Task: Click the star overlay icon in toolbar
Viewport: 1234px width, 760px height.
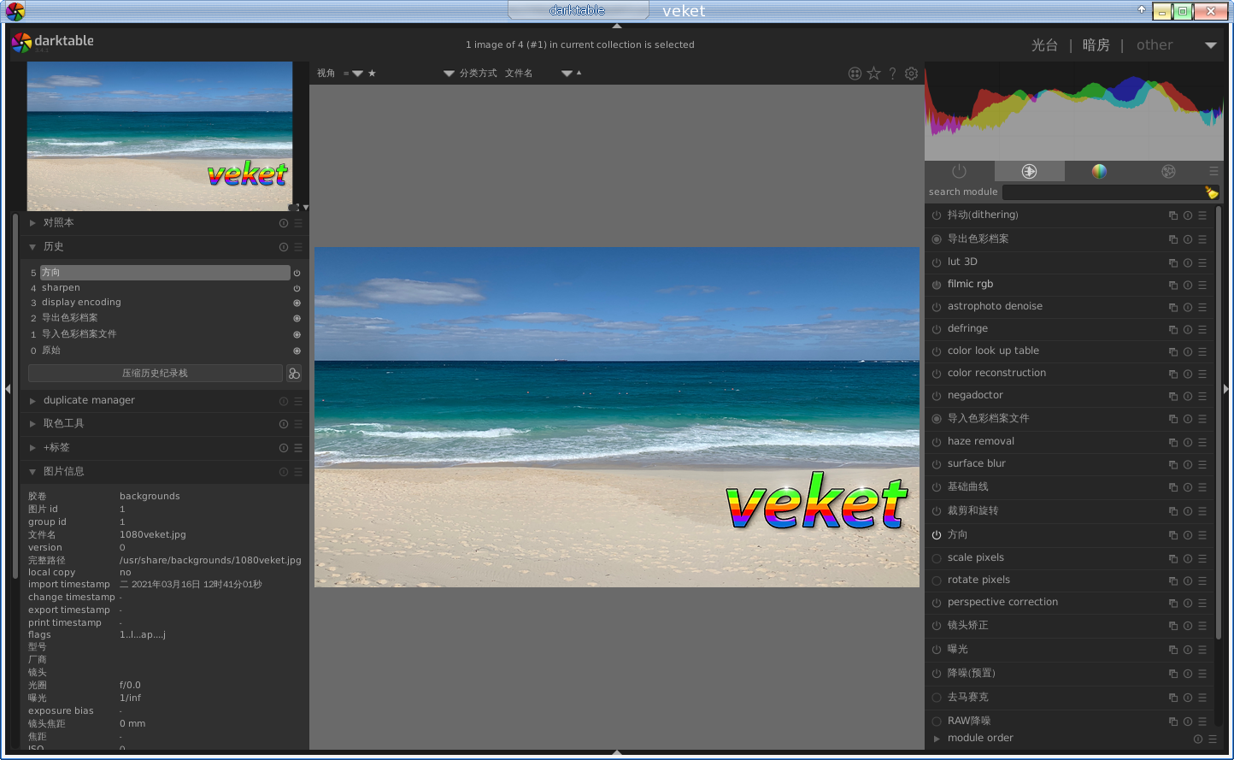Action: pyautogui.click(x=873, y=74)
